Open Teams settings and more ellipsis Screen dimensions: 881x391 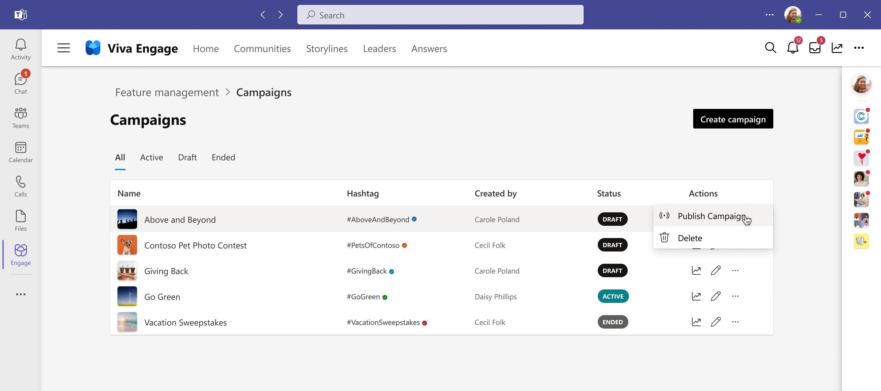pyautogui.click(x=770, y=15)
